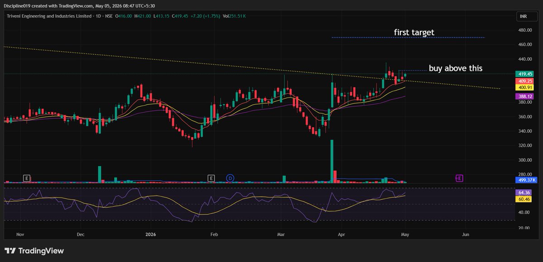
Task: Click the 320.00 price axis label
Action: click(x=525, y=145)
